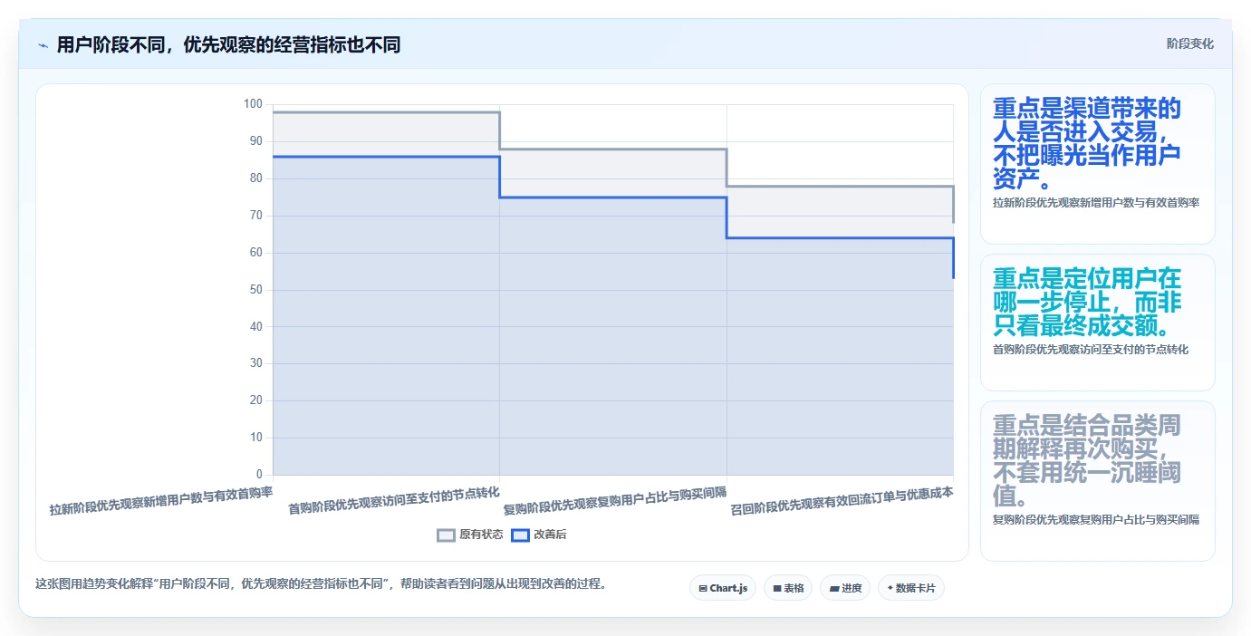The image size is (1251, 636).
Task: Click the 表格 tag
Action: click(x=788, y=588)
